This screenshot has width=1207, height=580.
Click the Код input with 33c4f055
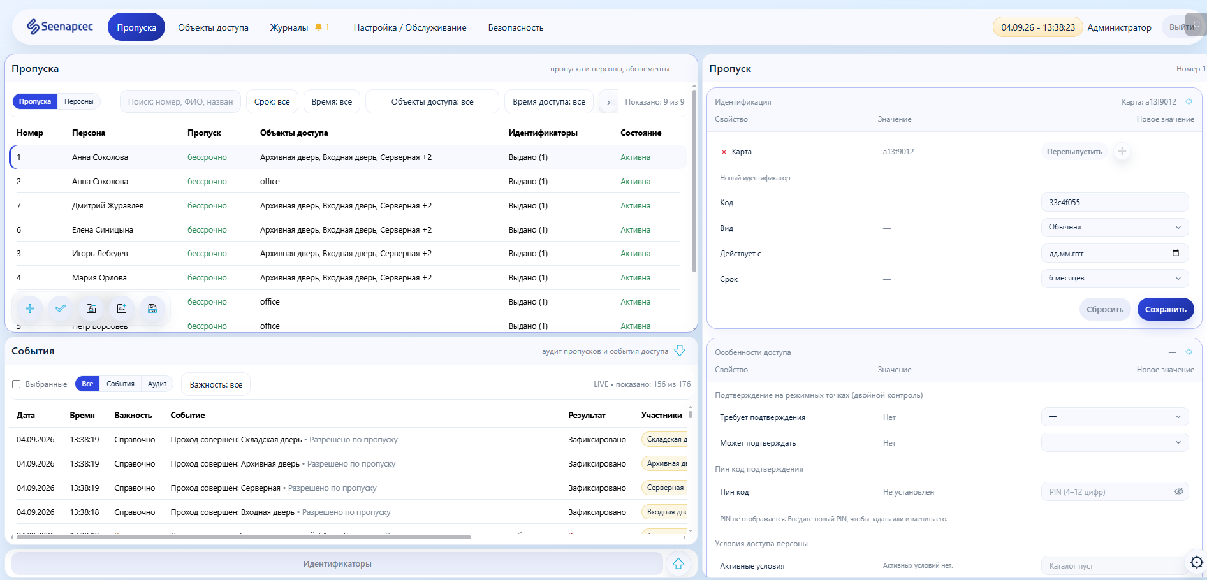click(1115, 202)
